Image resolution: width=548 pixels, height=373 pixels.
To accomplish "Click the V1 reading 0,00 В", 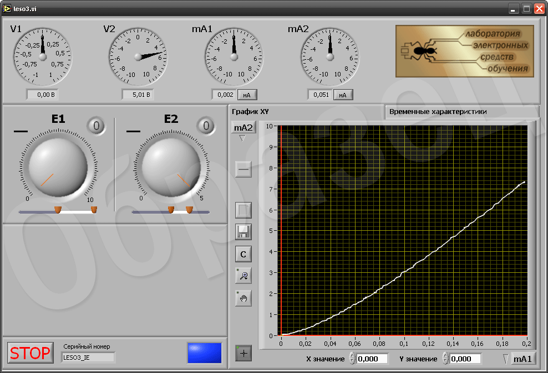I will point(42,95).
